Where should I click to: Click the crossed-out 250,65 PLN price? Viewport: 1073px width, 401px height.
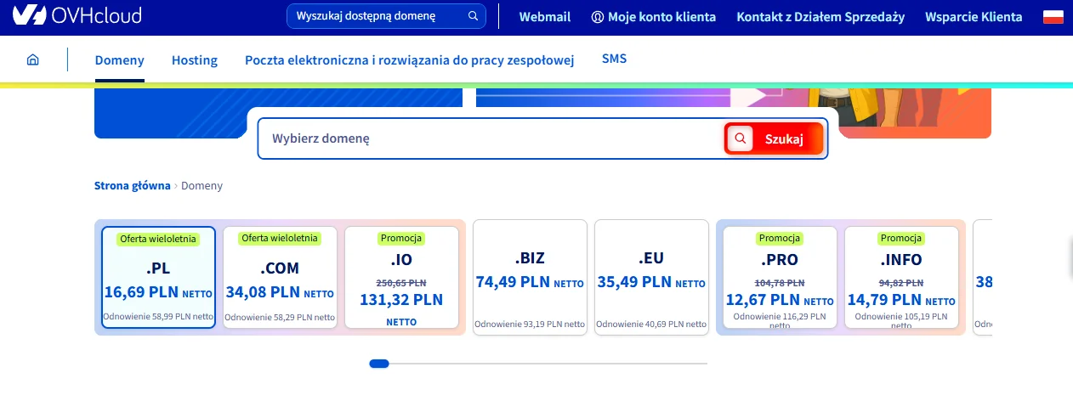(x=401, y=281)
